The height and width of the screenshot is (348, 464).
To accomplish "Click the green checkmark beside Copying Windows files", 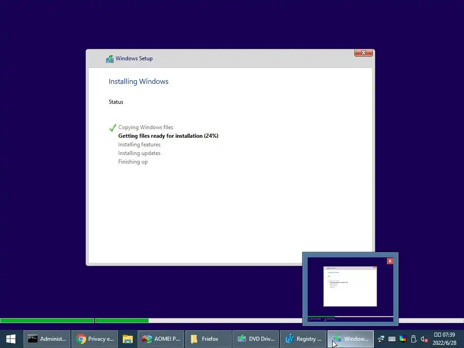I will click(x=112, y=127).
